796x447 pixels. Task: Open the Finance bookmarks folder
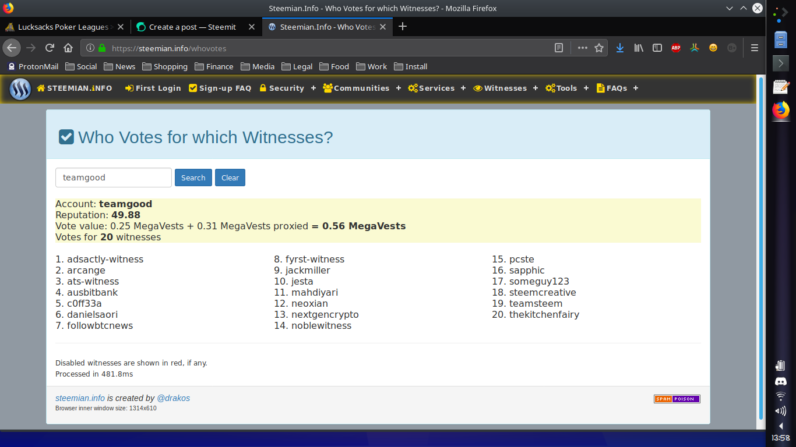click(214, 66)
